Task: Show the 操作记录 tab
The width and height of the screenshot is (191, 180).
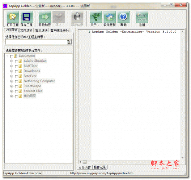Action: (100, 167)
